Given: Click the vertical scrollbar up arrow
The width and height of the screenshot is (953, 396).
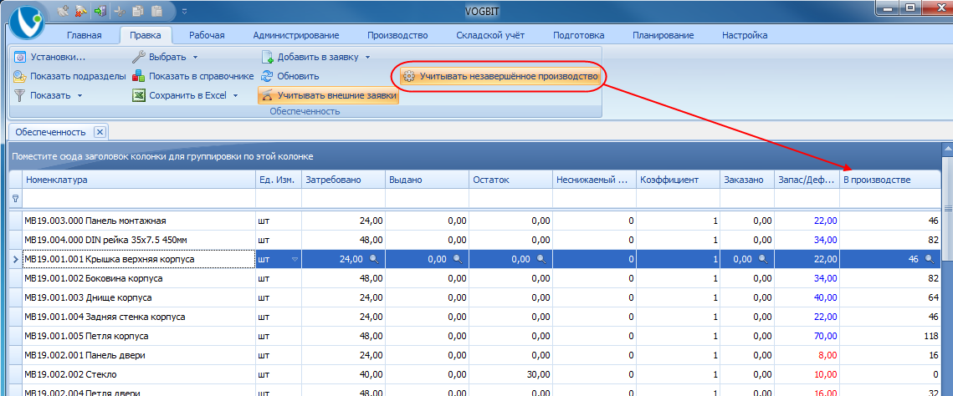Looking at the screenshot, I should [x=947, y=149].
